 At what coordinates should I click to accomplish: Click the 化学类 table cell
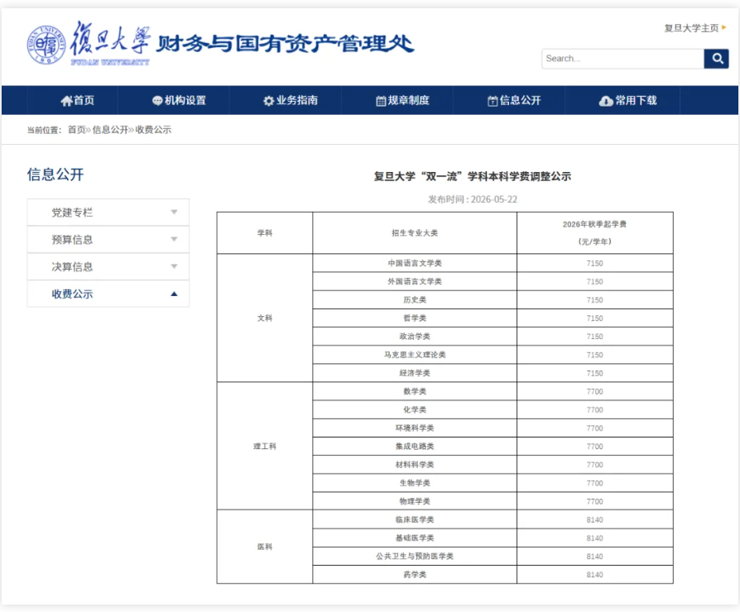415,409
